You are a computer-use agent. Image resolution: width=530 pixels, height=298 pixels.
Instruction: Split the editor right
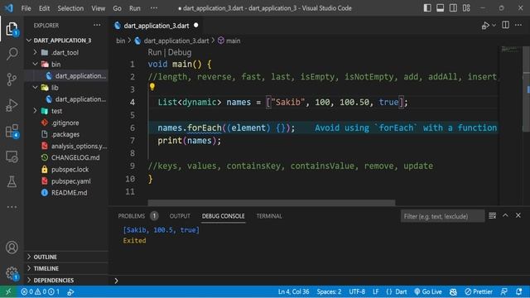505,25
